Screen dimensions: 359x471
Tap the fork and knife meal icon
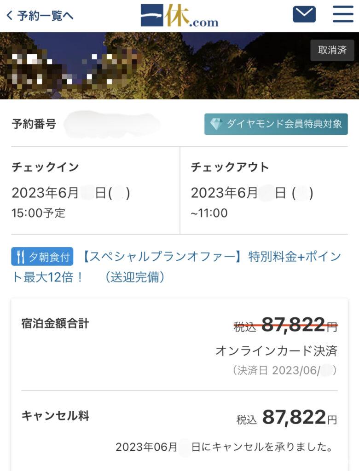(x=20, y=257)
